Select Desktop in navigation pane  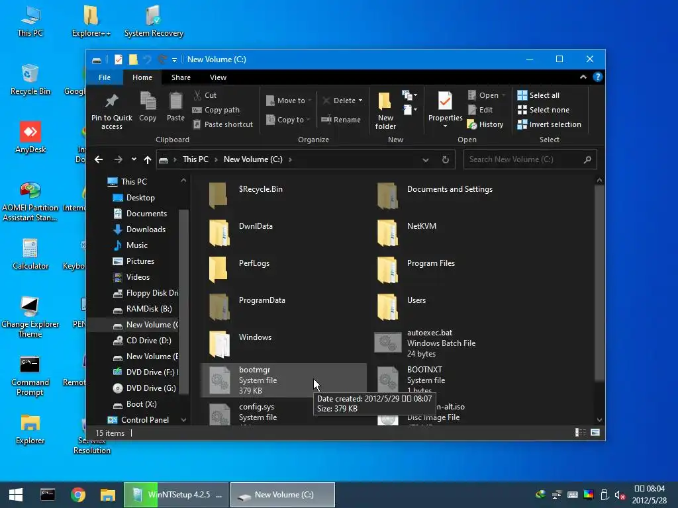click(140, 197)
